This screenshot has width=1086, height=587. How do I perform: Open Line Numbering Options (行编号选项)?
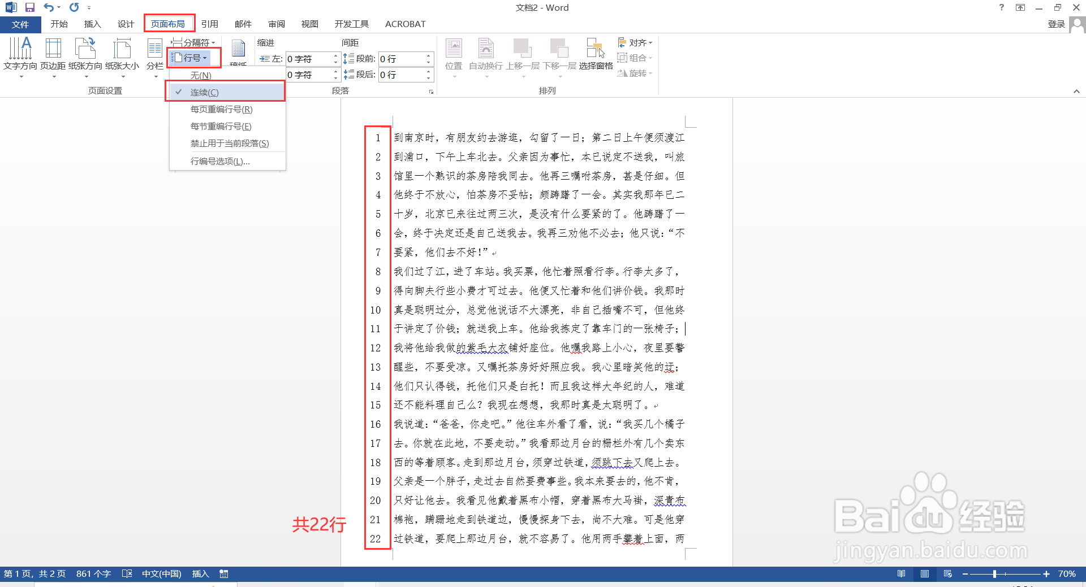(227, 161)
